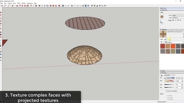The image size is (184, 103).
Task: Open the Extension Manager ruby icon
Action: [59, 6]
